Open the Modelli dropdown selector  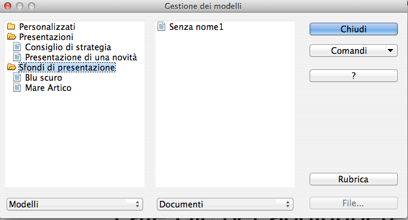(x=75, y=204)
